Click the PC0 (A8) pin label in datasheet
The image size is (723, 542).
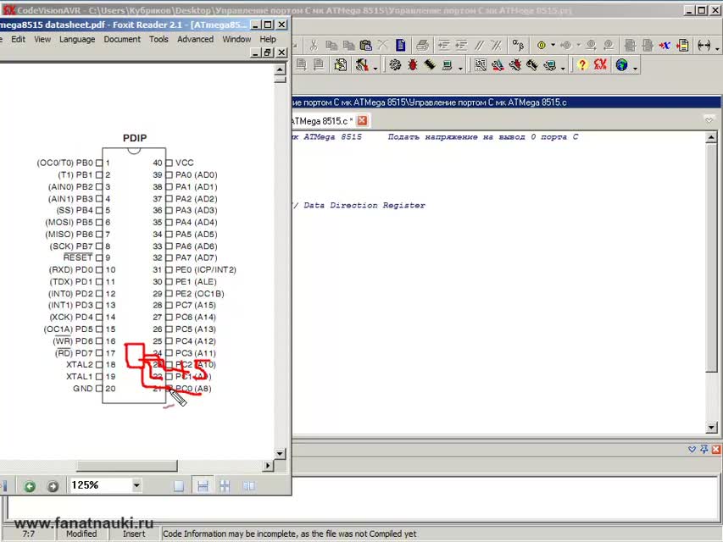[193, 389]
